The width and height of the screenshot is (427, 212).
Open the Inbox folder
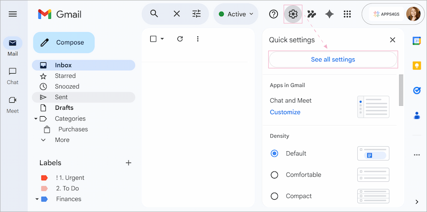coord(84,65)
